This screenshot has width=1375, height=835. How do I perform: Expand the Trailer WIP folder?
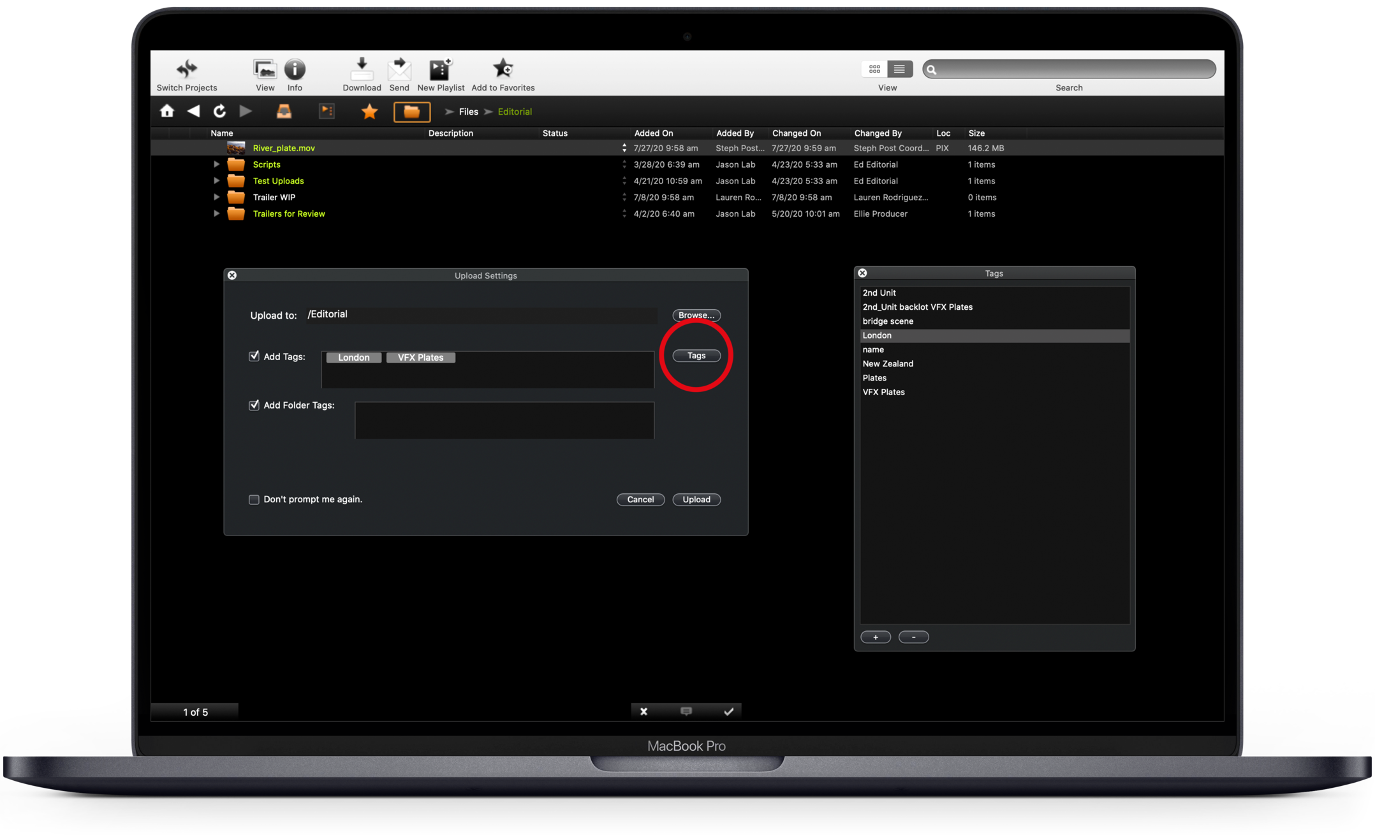(216, 198)
